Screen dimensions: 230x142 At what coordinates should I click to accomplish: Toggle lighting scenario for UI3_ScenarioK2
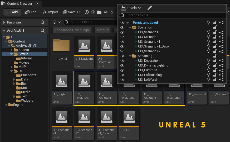208,51
